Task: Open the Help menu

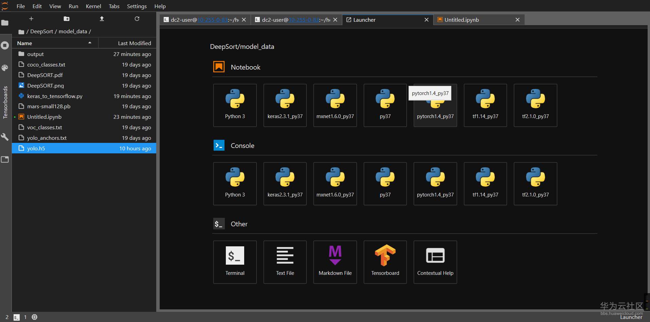Action: tap(160, 6)
